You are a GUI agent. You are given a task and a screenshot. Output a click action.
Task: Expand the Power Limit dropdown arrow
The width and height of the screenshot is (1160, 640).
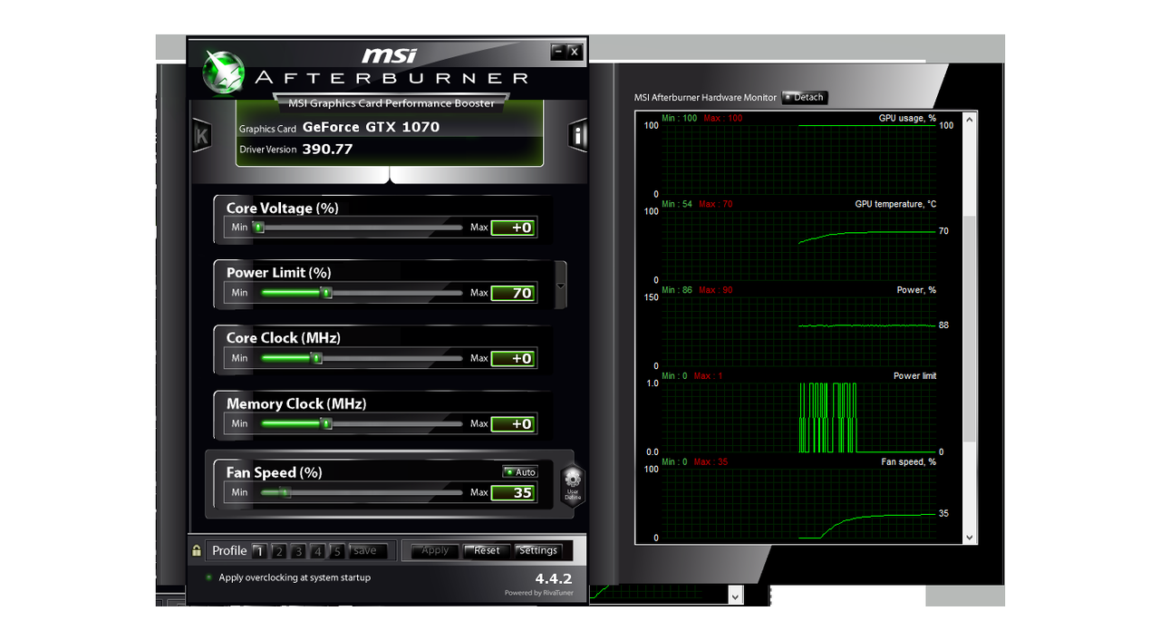[561, 286]
